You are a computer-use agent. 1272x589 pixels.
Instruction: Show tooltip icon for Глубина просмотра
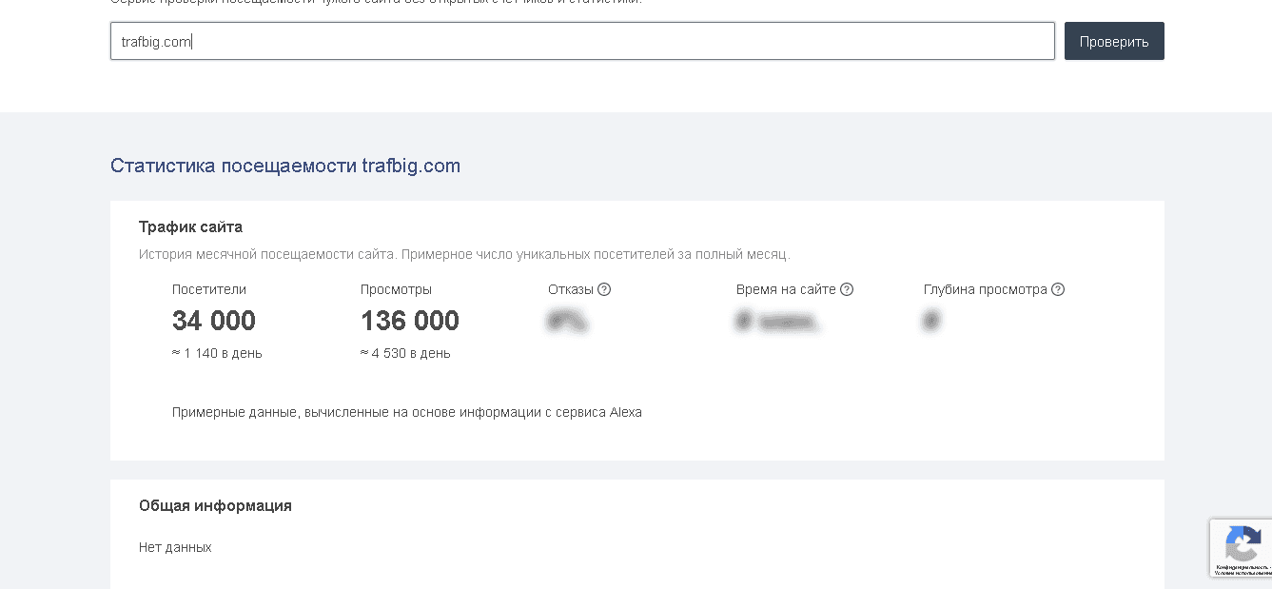click(x=1058, y=289)
